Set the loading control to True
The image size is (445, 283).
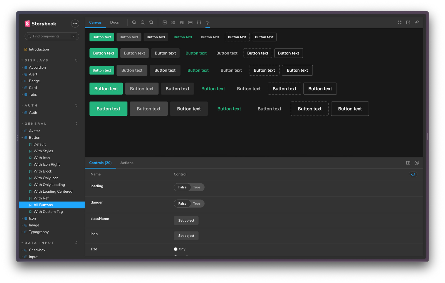(x=197, y=187)
